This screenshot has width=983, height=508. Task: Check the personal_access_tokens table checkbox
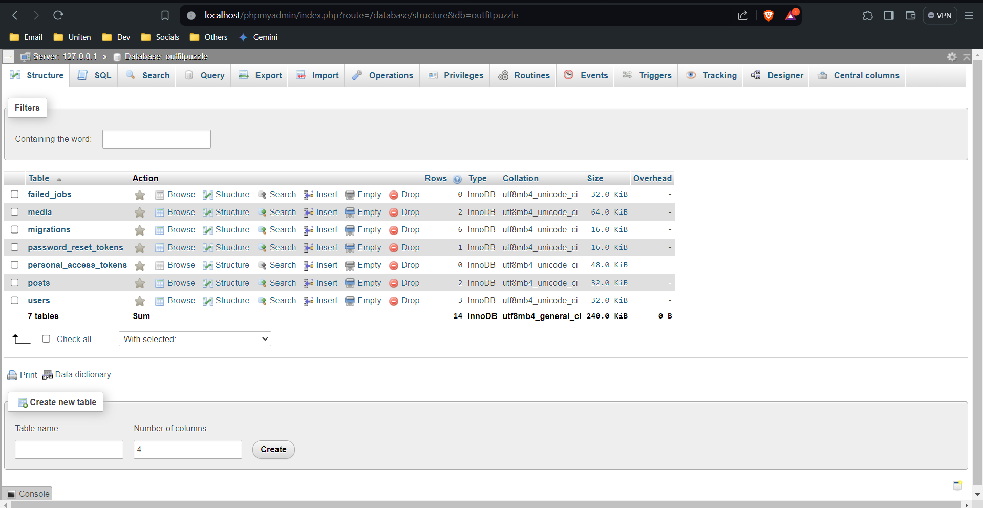tap(15, 265)
